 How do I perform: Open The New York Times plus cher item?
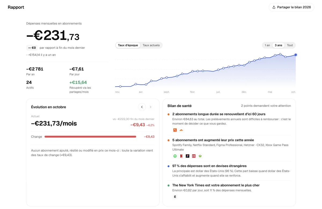[x=229, y=192]
